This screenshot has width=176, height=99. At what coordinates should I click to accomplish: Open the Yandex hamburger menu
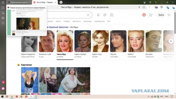[169, 15]
